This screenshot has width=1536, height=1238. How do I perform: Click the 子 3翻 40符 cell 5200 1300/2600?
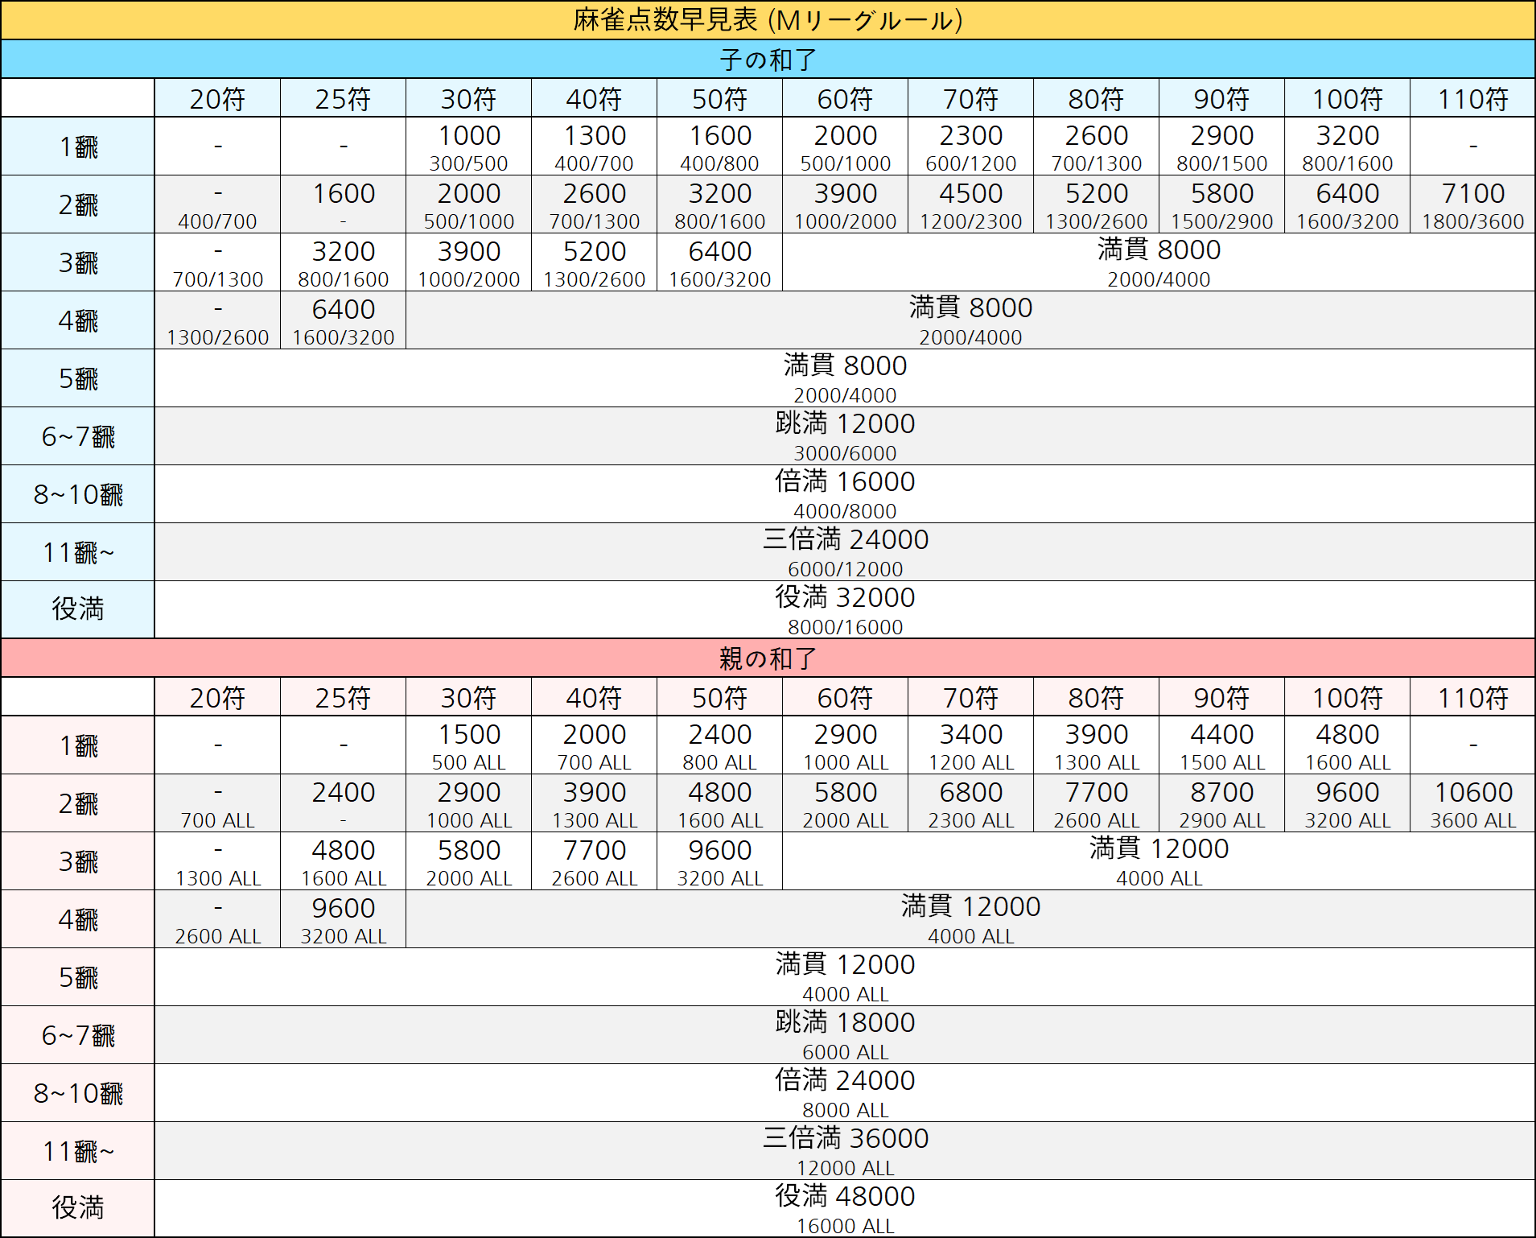594,262
